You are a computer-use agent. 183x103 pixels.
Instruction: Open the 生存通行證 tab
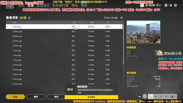pos(60,6)
